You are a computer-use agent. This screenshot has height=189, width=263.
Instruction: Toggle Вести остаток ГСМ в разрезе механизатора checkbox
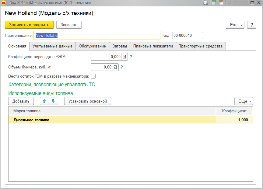[x=93, y=76]
